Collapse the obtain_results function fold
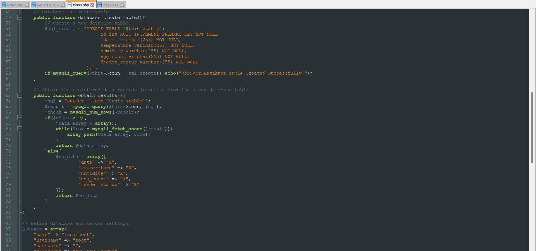The image size is (536, 251). (20, 95)
